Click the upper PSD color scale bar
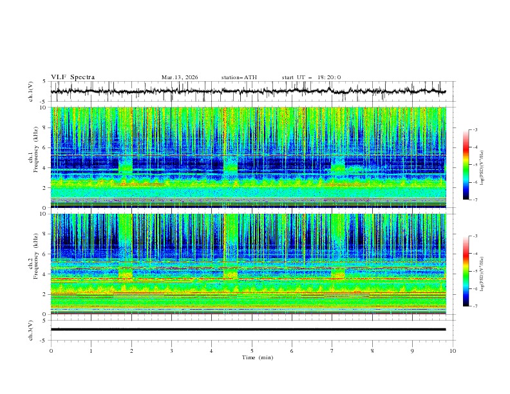This screenshot has height=394, width=510. (x=466, y=165)
